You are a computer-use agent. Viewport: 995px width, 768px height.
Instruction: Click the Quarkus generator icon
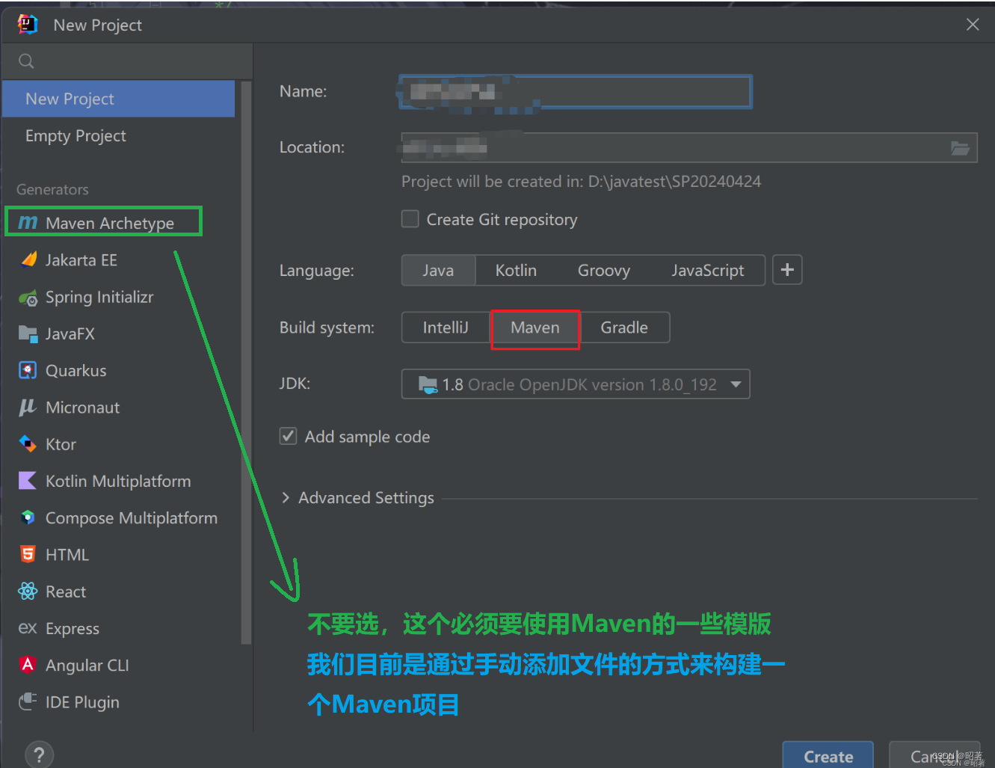coord(28,370)
